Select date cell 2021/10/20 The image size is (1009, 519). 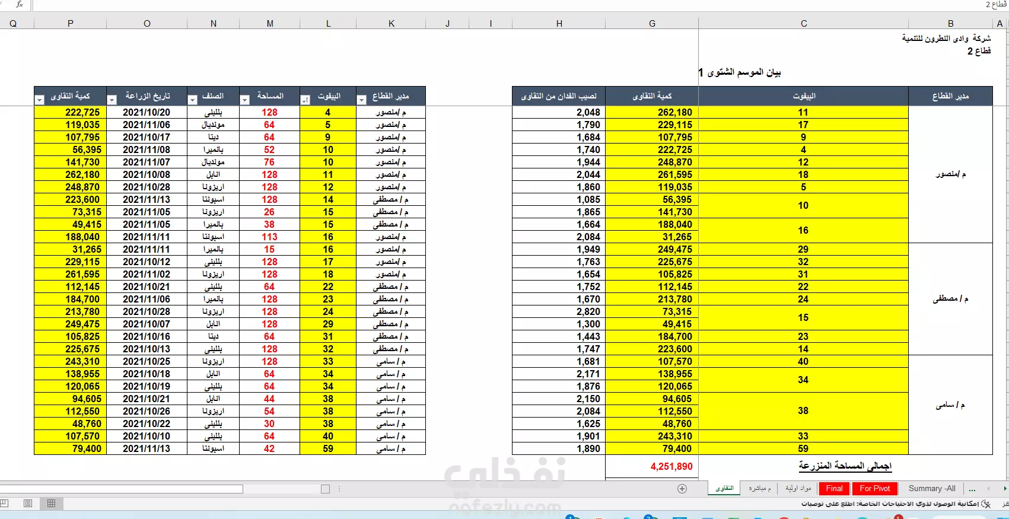[147, 112]
